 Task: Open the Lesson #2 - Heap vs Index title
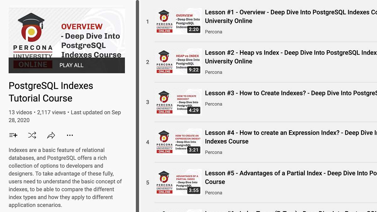tap(291, 57)
